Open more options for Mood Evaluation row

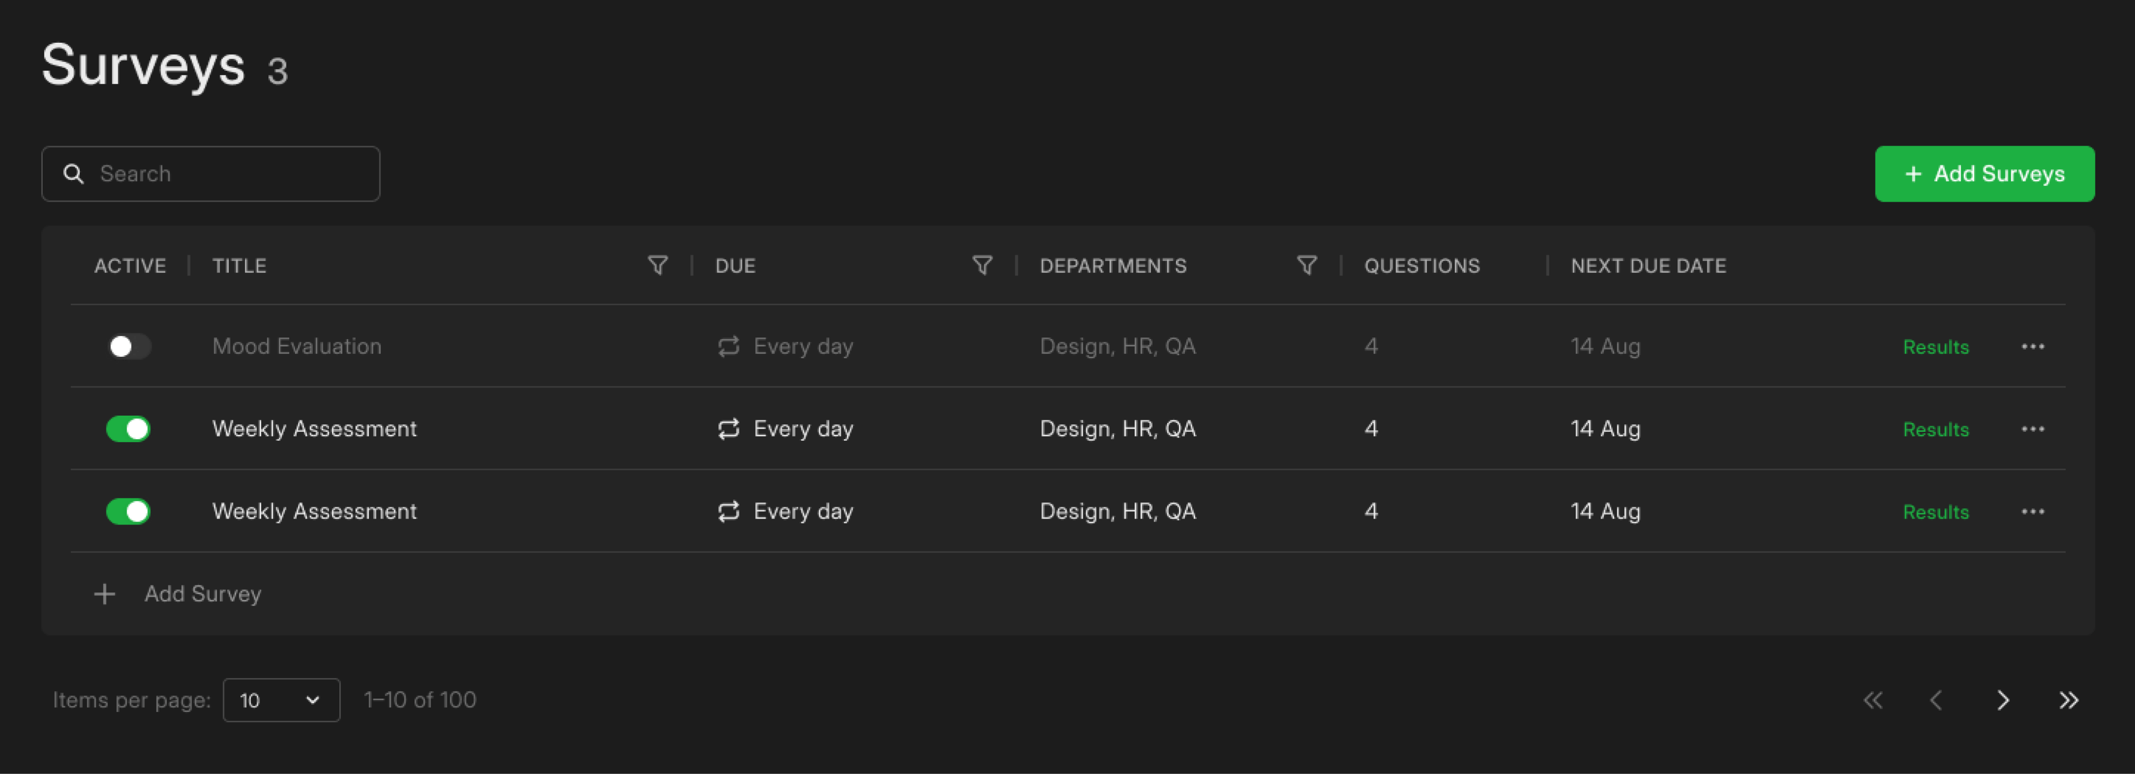click(x=2032, y=346)
